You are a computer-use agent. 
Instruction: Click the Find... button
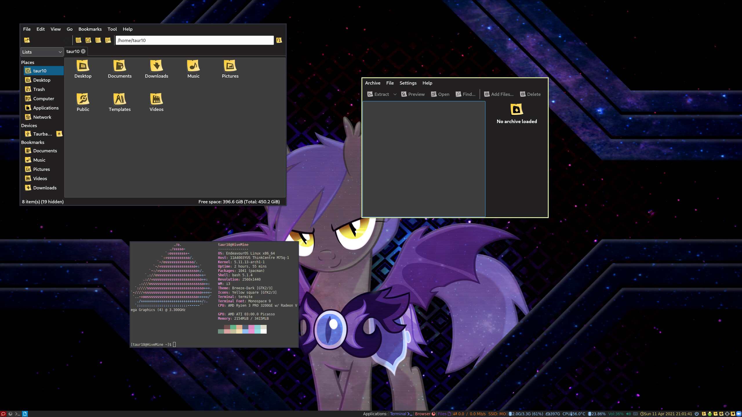coord(465,94)
